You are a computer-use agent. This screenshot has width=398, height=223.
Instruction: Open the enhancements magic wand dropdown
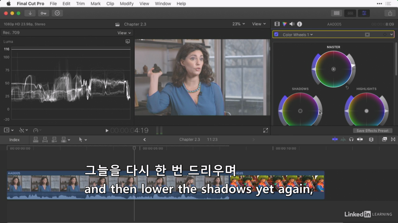pos(23,130)
